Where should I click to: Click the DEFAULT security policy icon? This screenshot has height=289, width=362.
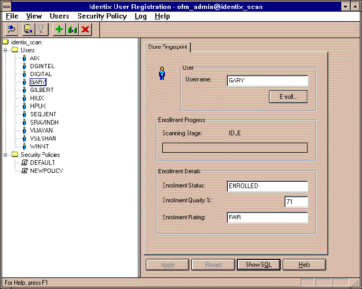[24, 163]
